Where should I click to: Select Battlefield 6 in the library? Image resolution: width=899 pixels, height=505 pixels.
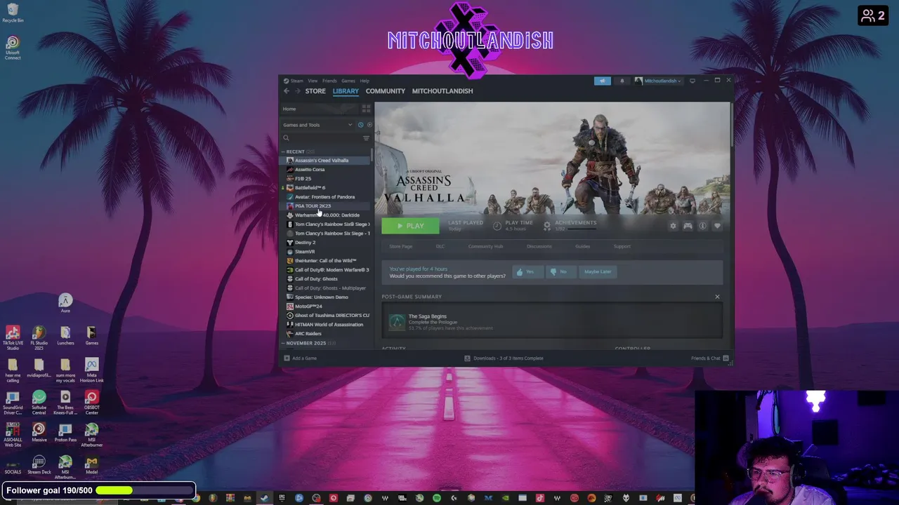pos(310,188)
